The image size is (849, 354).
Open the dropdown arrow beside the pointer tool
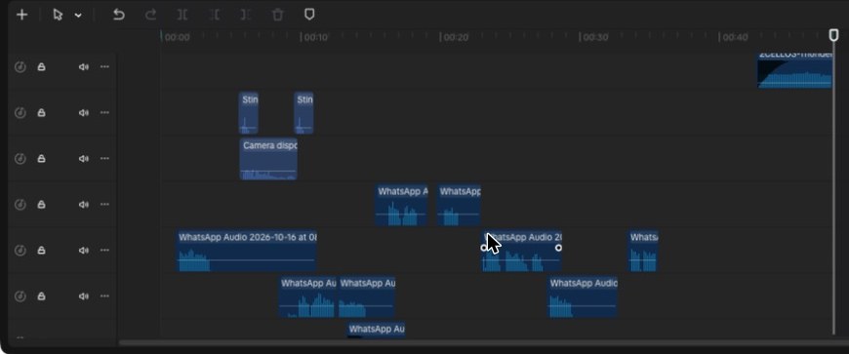pos(78,16)
